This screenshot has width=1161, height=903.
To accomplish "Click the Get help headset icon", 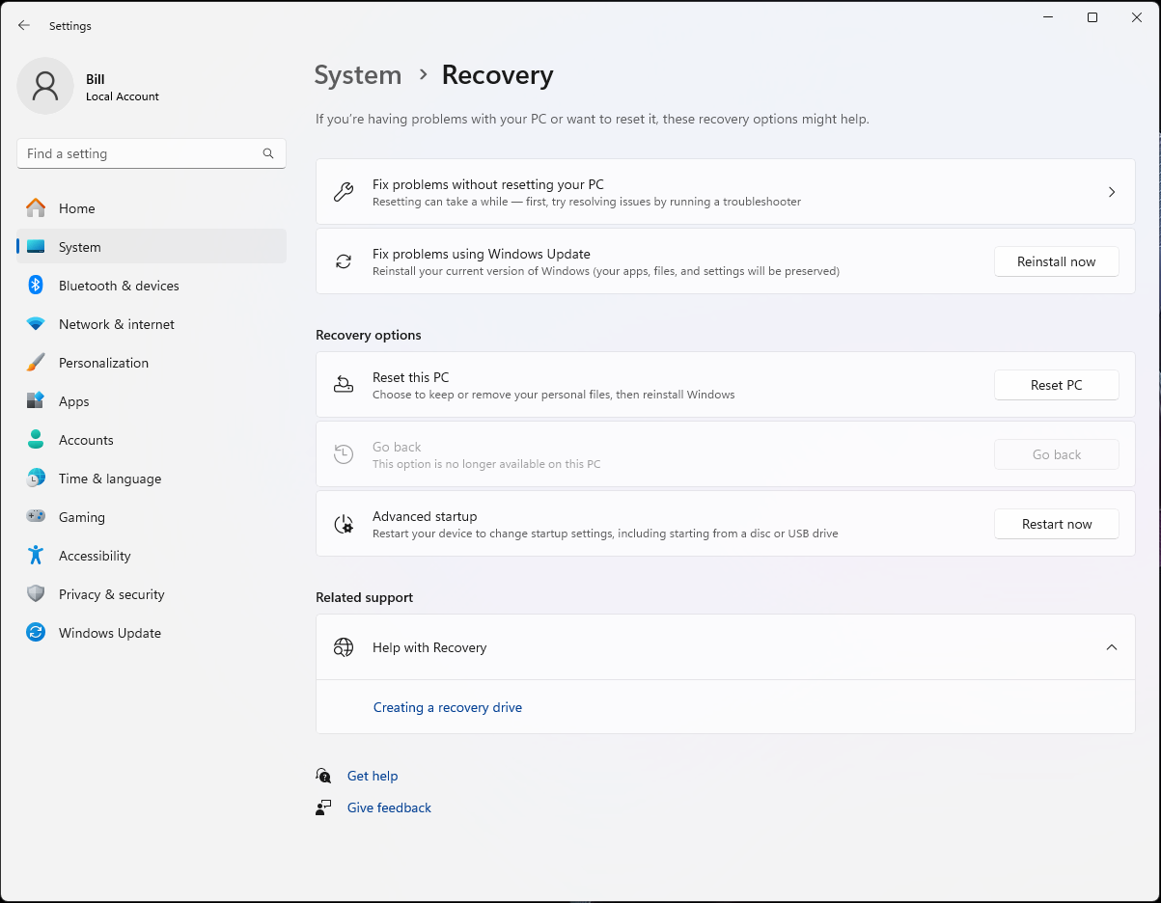I will tap(324, 776).
